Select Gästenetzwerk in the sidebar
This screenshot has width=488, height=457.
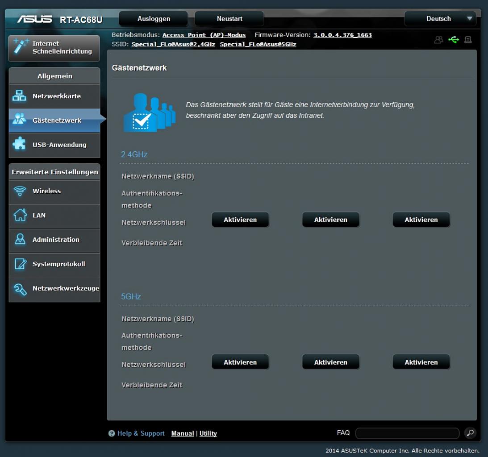(54, 120)
